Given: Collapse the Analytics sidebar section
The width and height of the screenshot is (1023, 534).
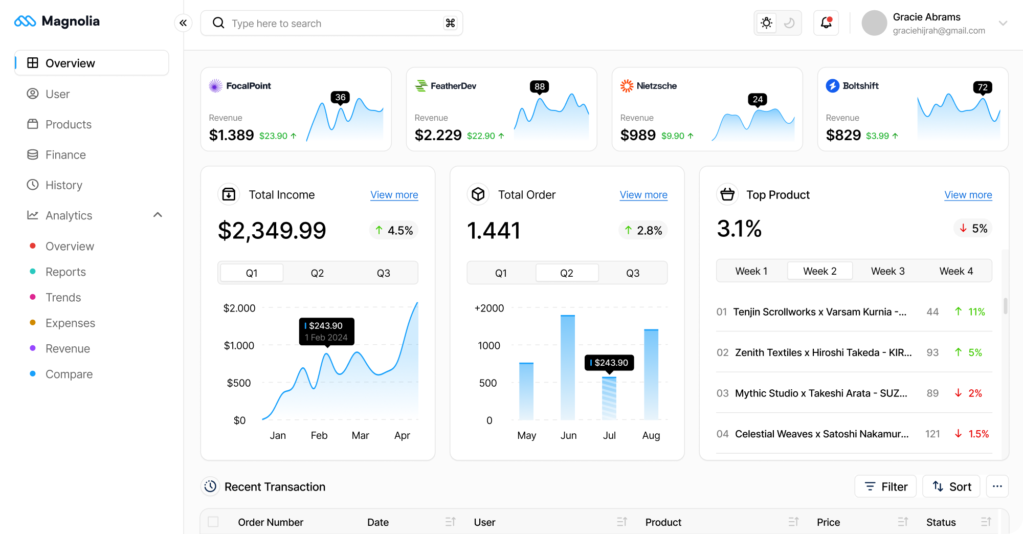Looking at the screenshot, I should [x=158, y=215].
